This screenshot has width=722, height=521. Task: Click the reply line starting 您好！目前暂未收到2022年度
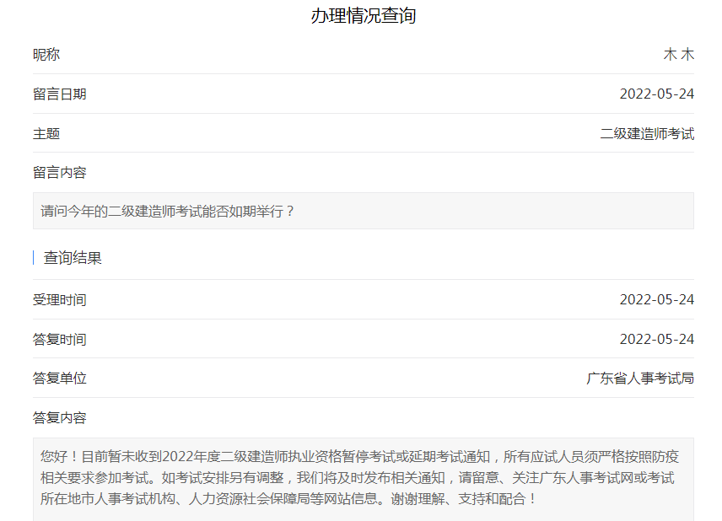[x=359, y=457]
